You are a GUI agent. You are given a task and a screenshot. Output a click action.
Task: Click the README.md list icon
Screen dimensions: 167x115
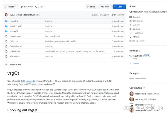(6, 65)
